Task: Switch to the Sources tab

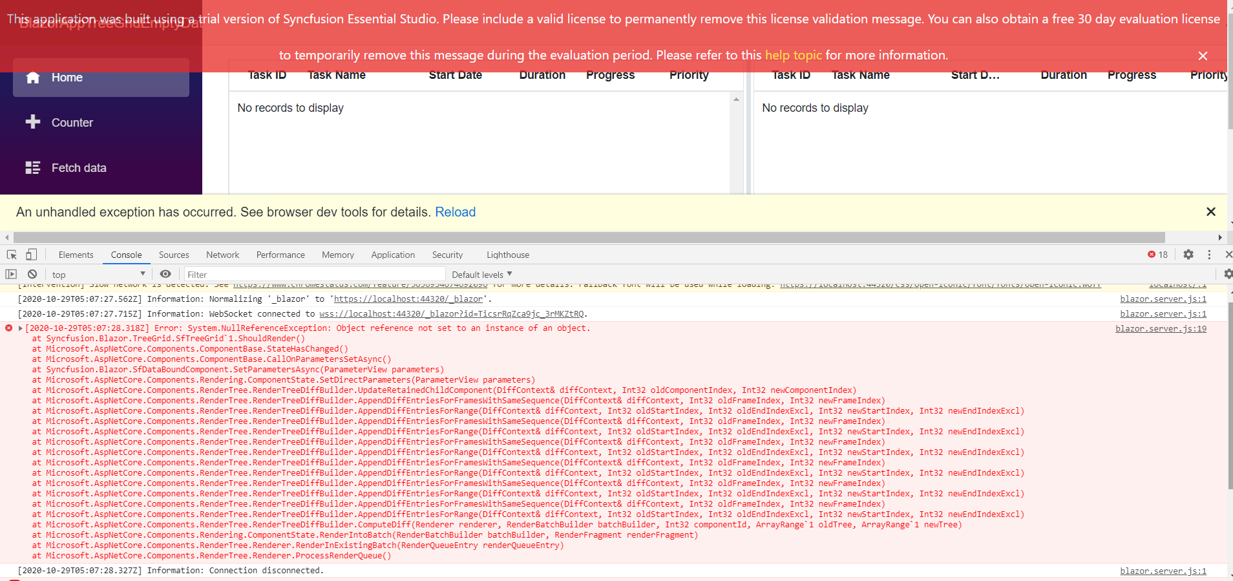Action: point(174,255)
